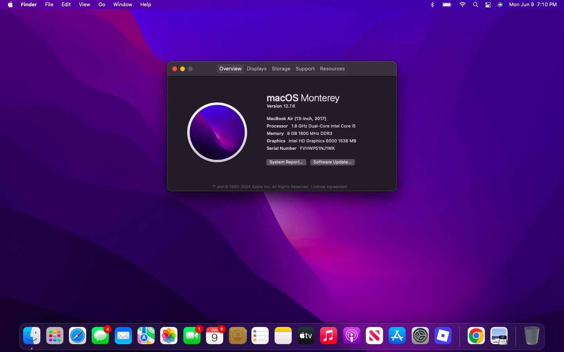
Task: Open News app in the dock
Action: (x=374, y=336)
